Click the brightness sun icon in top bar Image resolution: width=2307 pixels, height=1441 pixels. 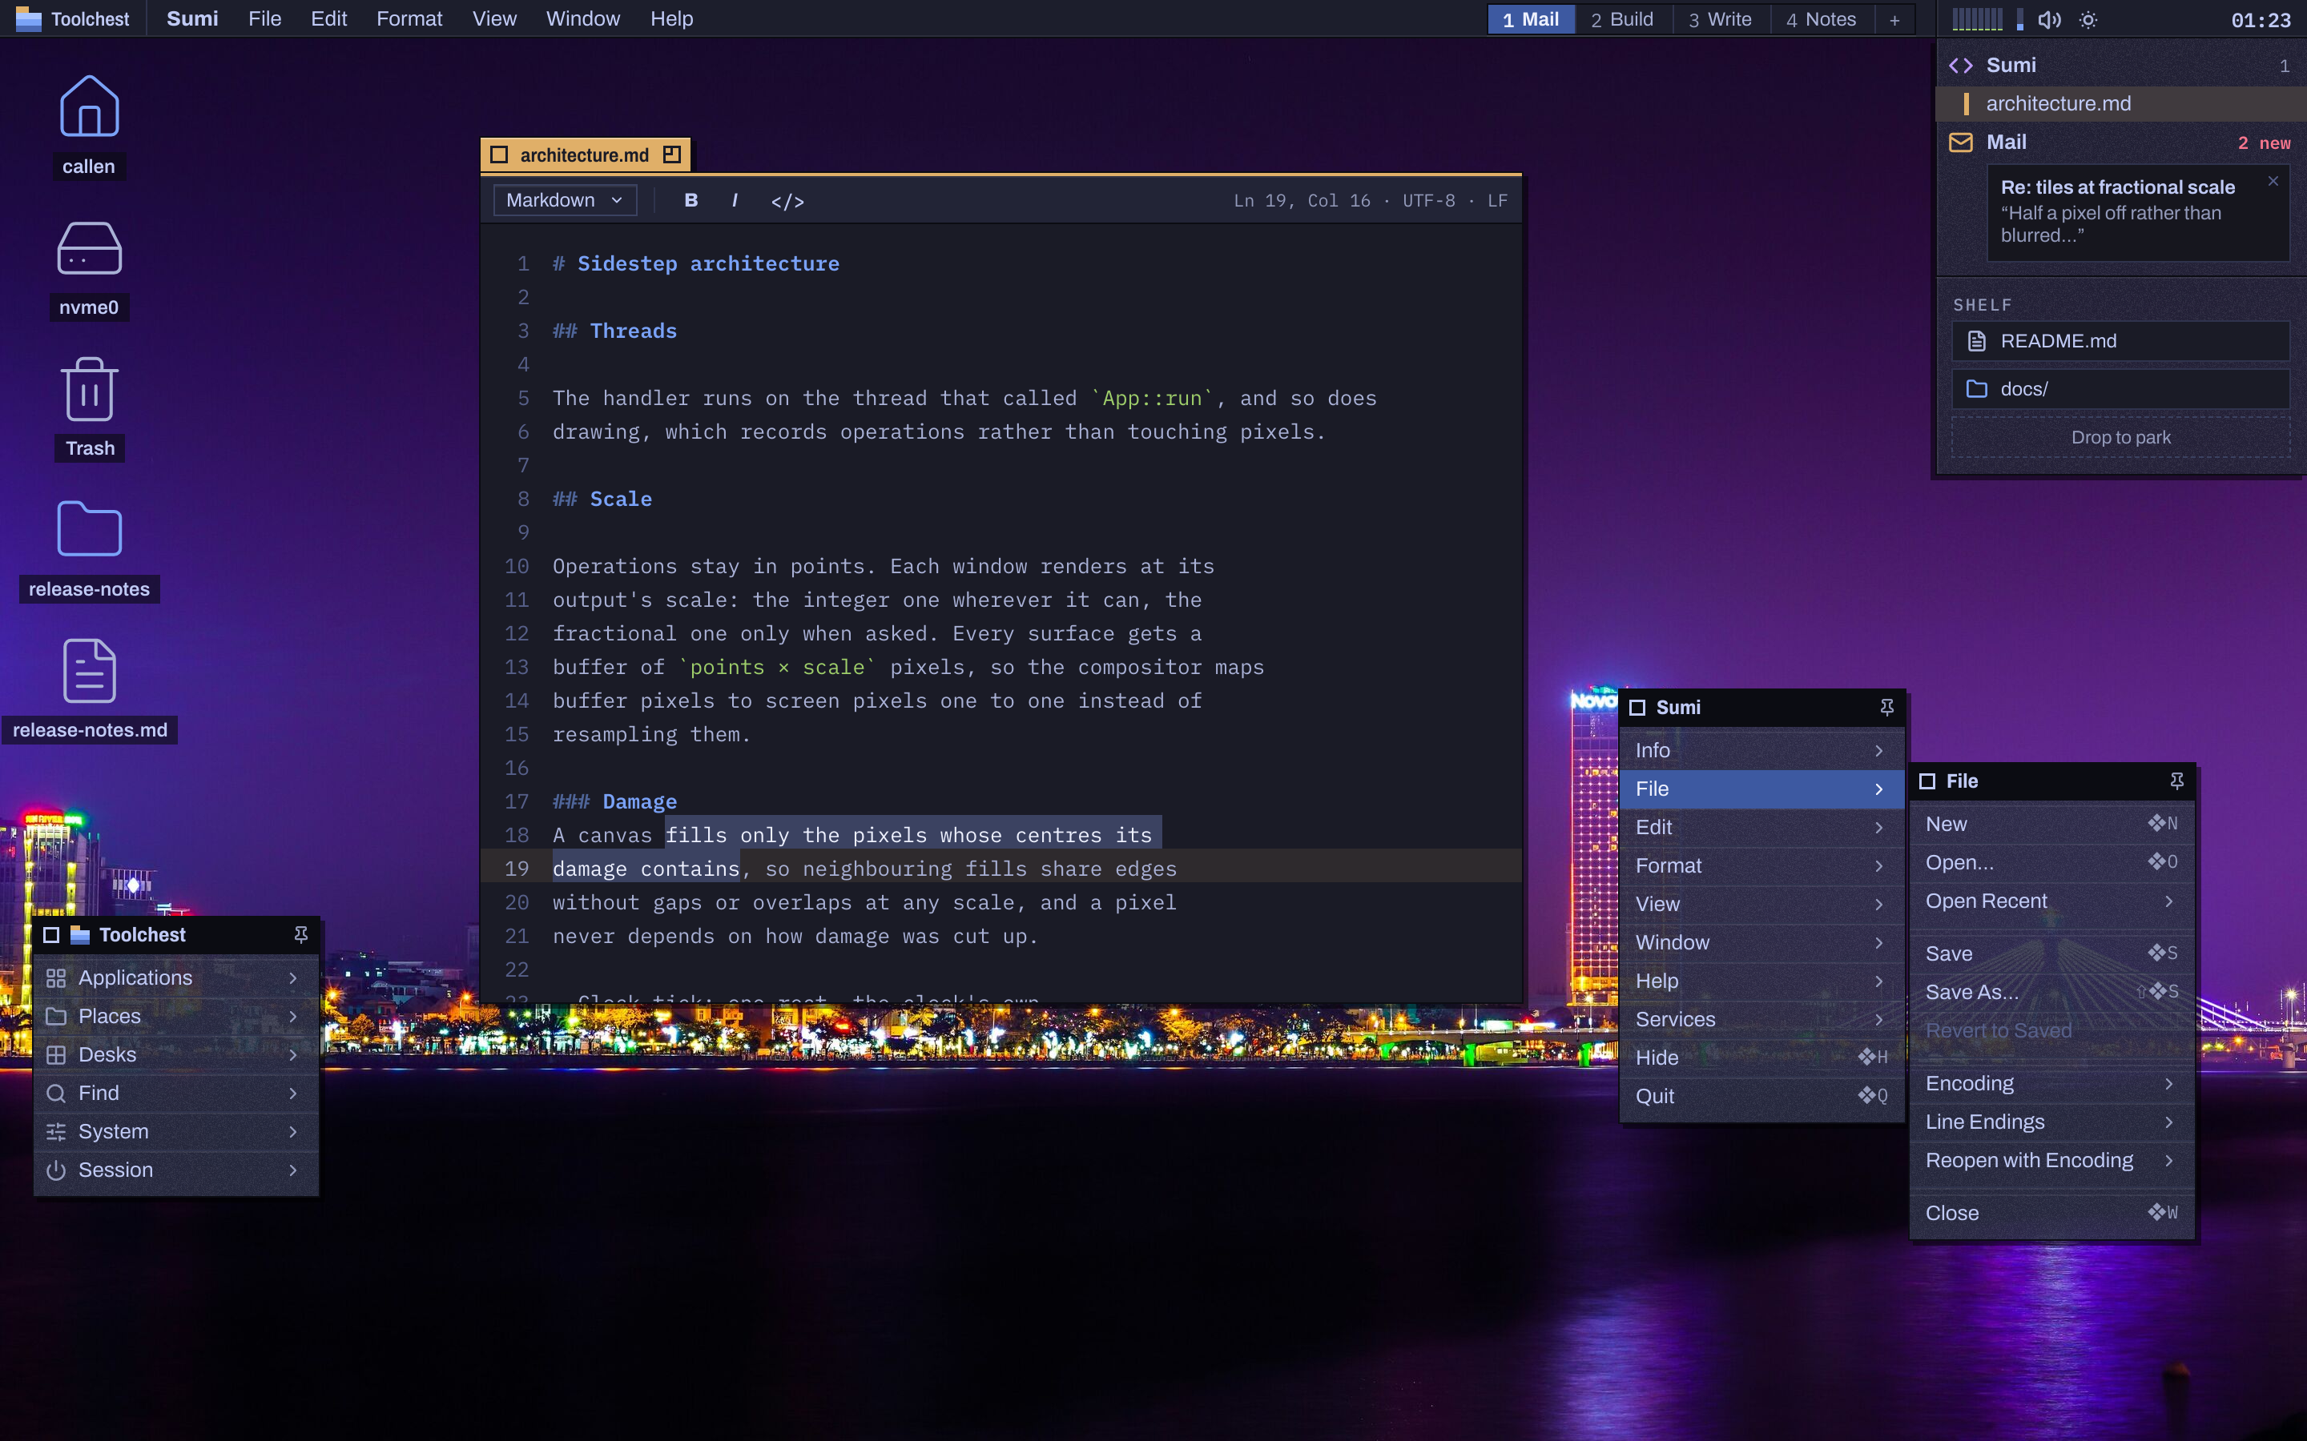(2088, 19)
